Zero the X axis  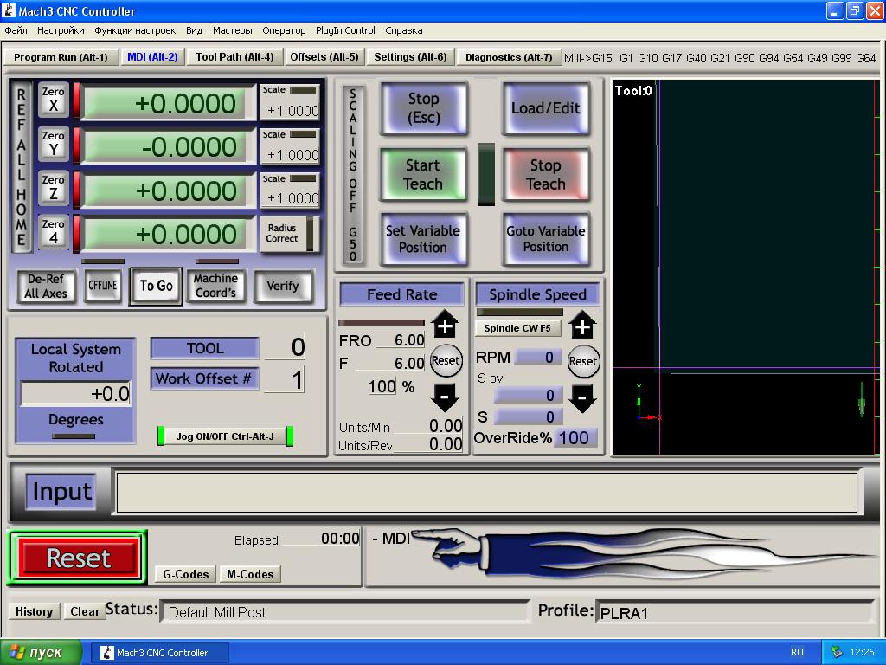tap(53, 99)
